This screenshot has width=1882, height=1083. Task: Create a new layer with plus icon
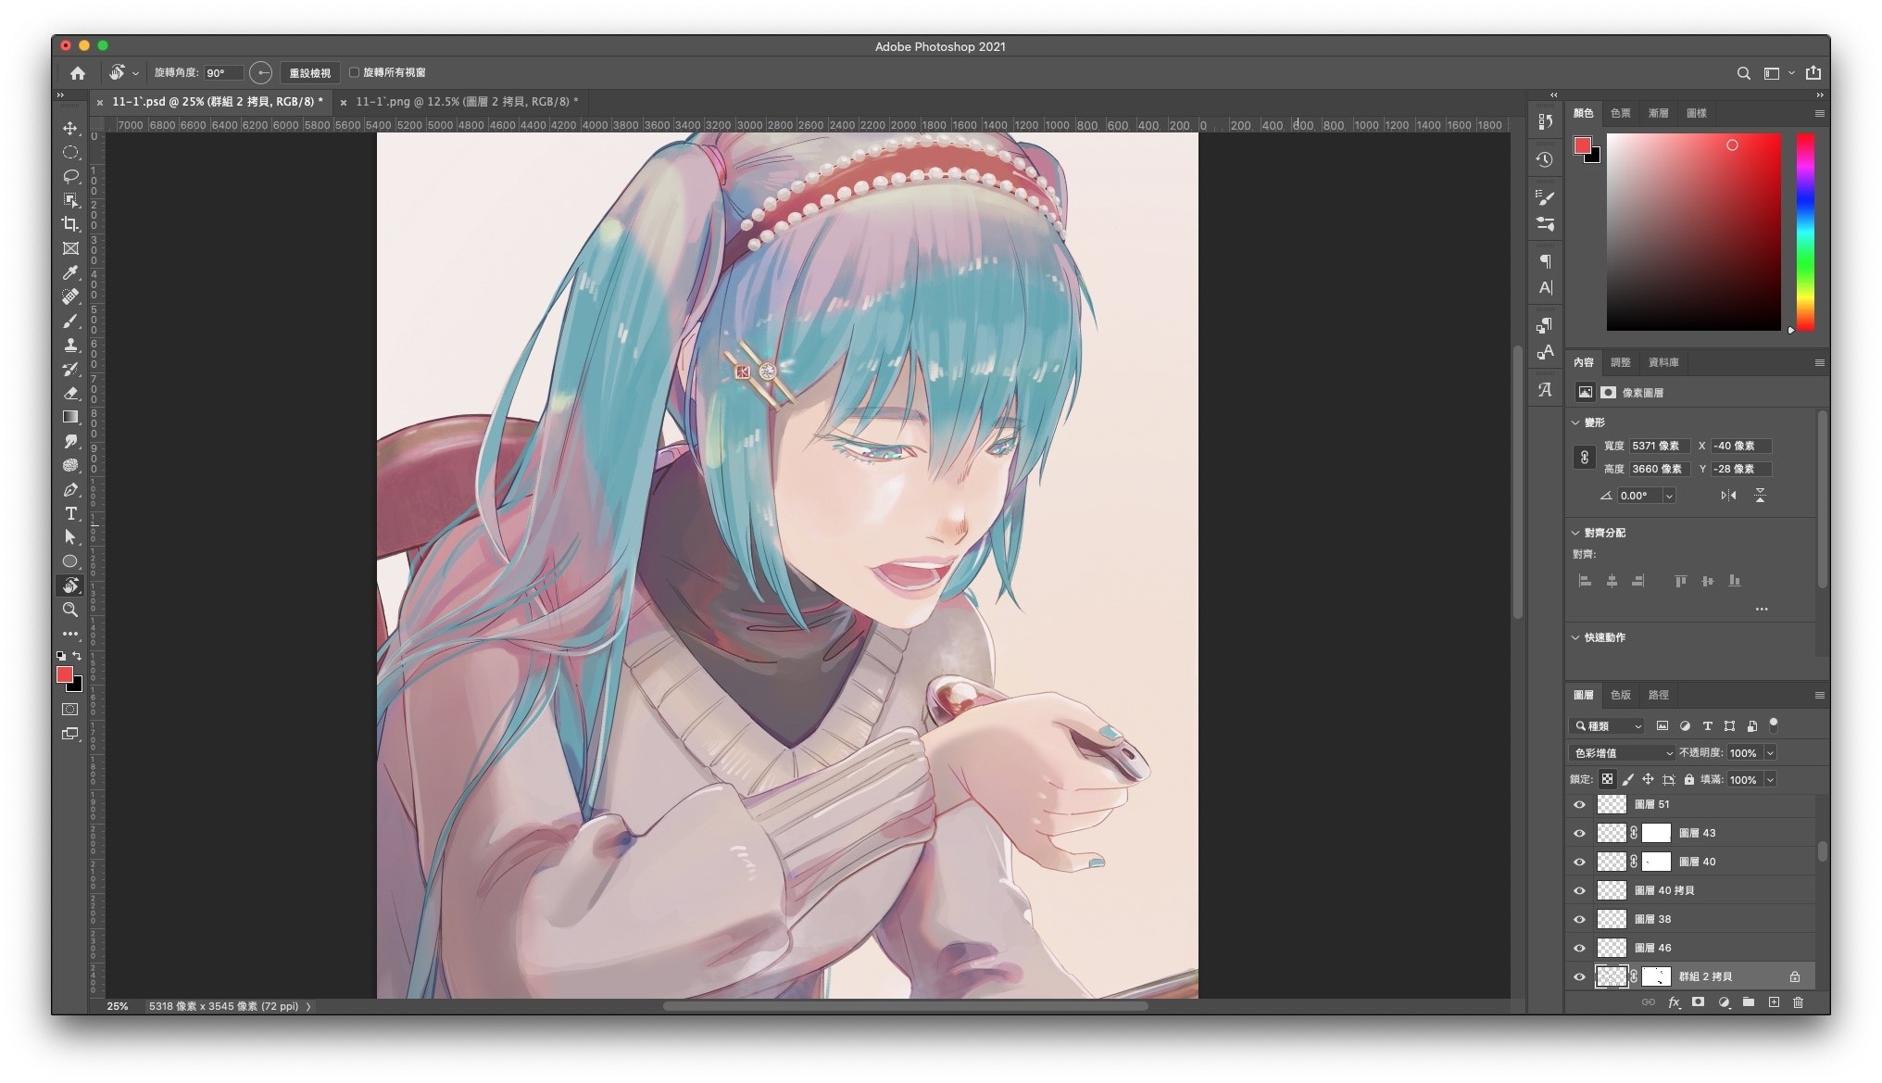pyautogui.click(x=1774, y=1002)
